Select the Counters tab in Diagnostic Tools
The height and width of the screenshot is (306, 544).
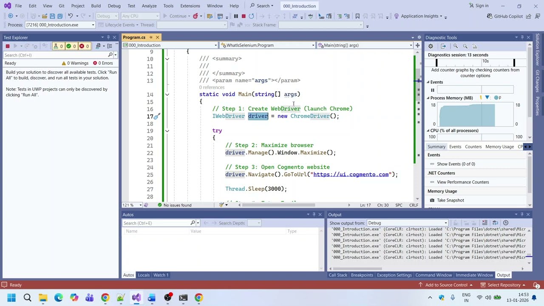(x=473, y=147)
